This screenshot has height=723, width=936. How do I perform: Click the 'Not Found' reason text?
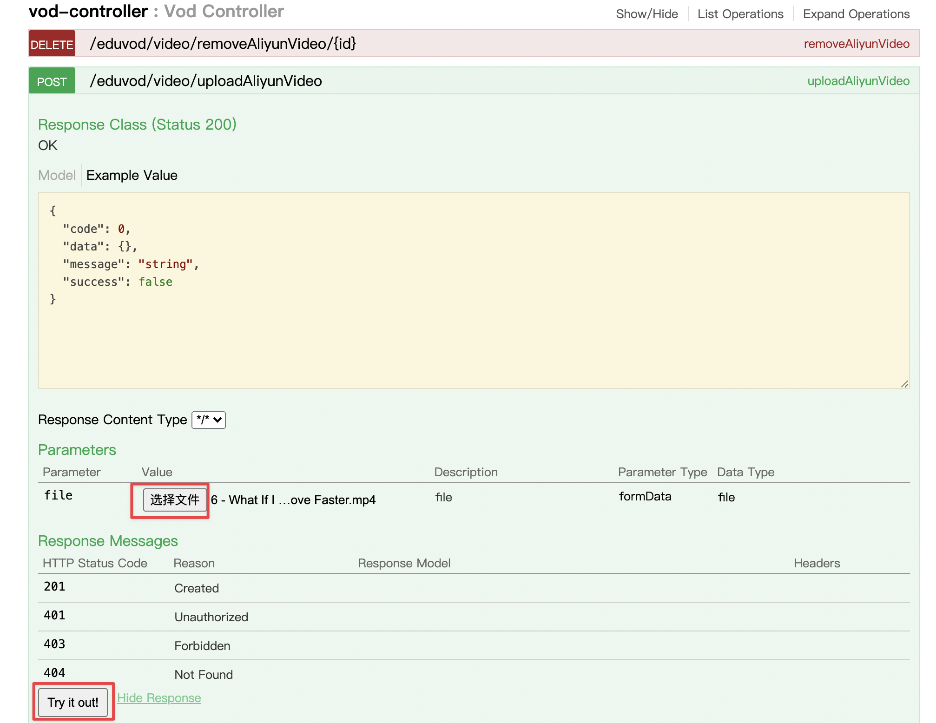(x=204, y=675)
